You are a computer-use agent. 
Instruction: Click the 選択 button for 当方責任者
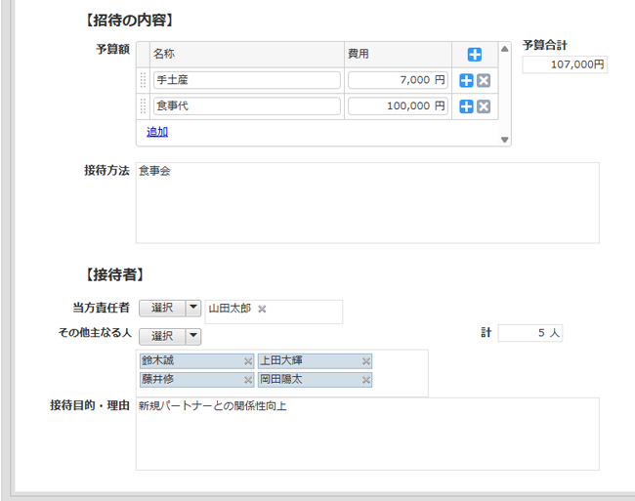pyautogui.click(x=161, y=309)
